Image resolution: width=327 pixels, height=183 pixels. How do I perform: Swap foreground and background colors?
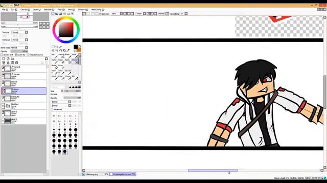pos(80,46)
